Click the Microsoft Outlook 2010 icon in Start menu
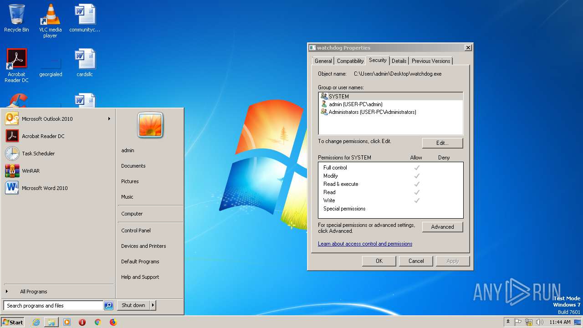Image resolution: width=583 pixels, height=328 pixels. (12, 119)
